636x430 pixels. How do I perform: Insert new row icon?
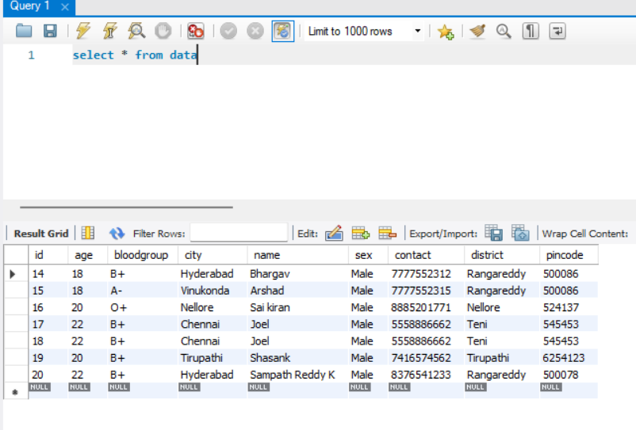point(361,234)
